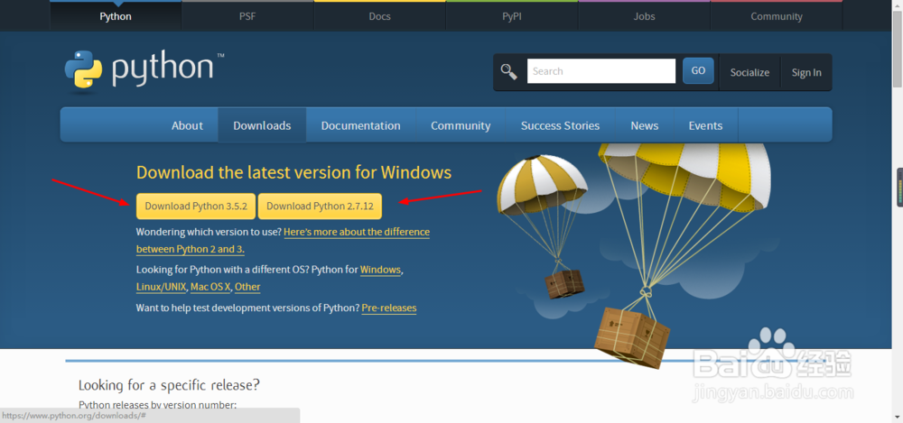Open the News menu item
Image resolution: width=903 pixels, height=423 pixels.
[645, 125]
